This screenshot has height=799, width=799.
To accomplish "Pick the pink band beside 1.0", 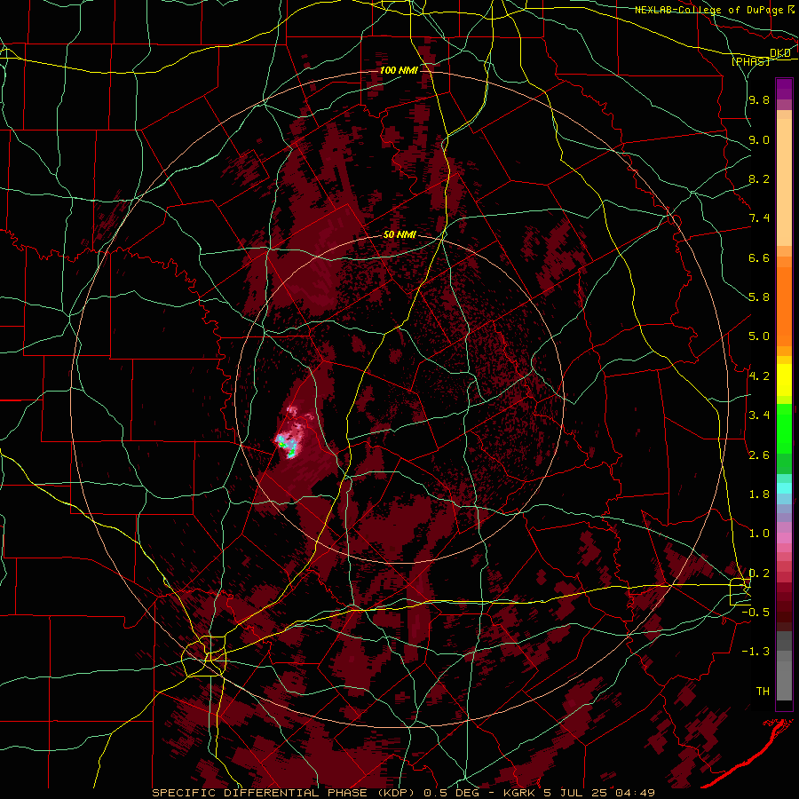I will (x=784, y=538).
